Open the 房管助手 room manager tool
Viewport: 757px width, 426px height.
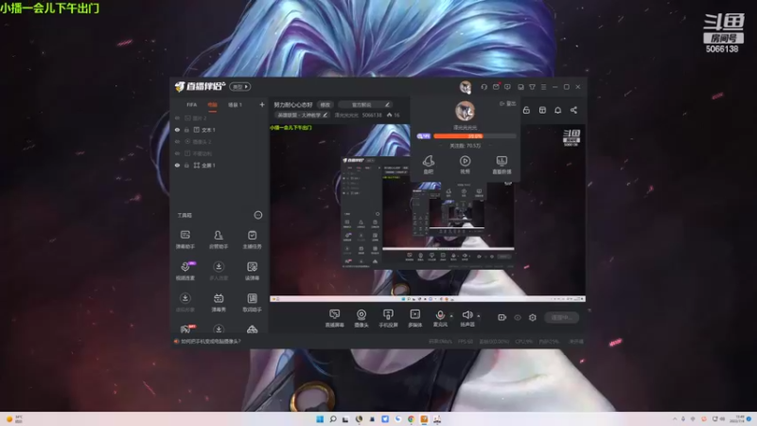click(x=219, y=240)
